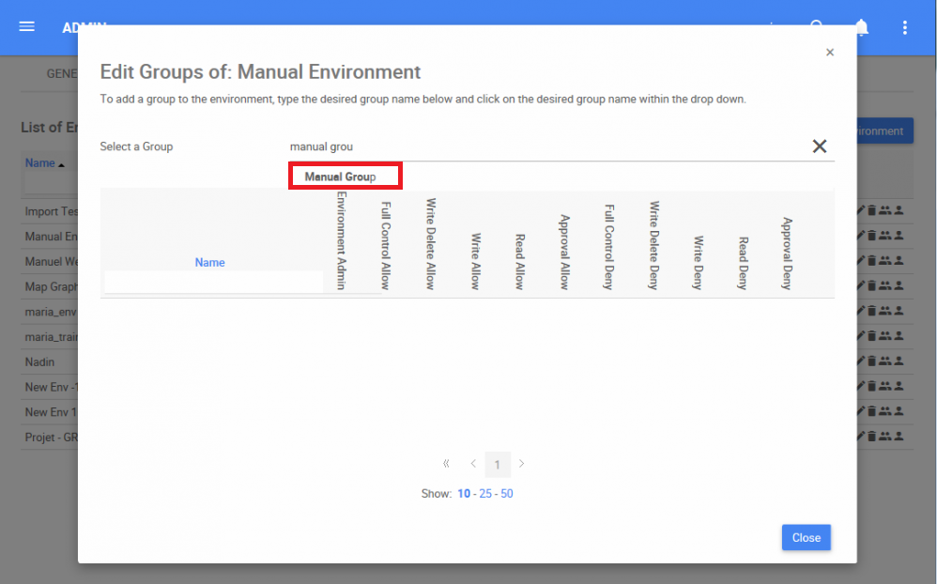Show 50 items per page
This screenshot has height=584, width=937.
(x=507, y=494)
